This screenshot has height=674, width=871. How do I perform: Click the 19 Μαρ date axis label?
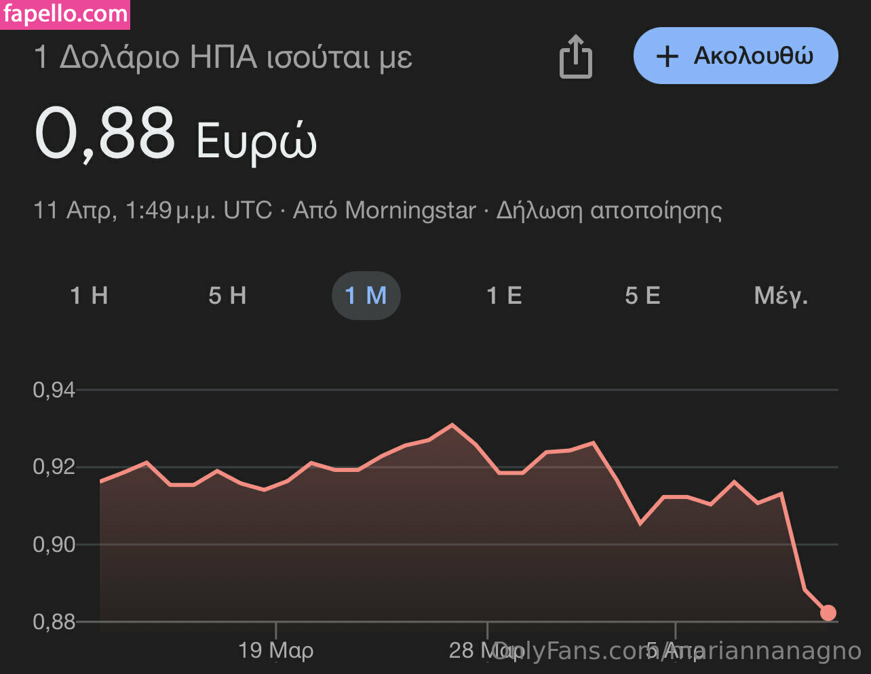276,650
